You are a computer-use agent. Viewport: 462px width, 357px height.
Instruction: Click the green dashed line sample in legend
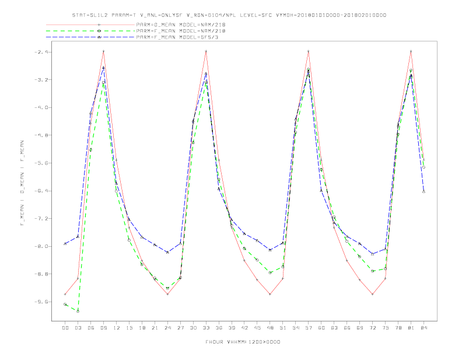[90, 31]
